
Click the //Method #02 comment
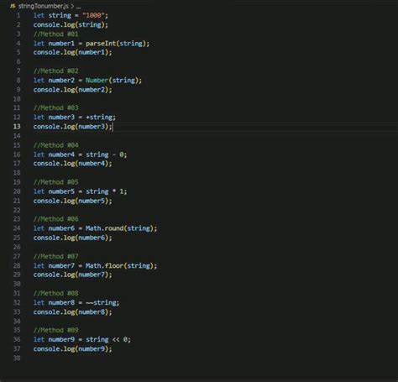(55, 71)
